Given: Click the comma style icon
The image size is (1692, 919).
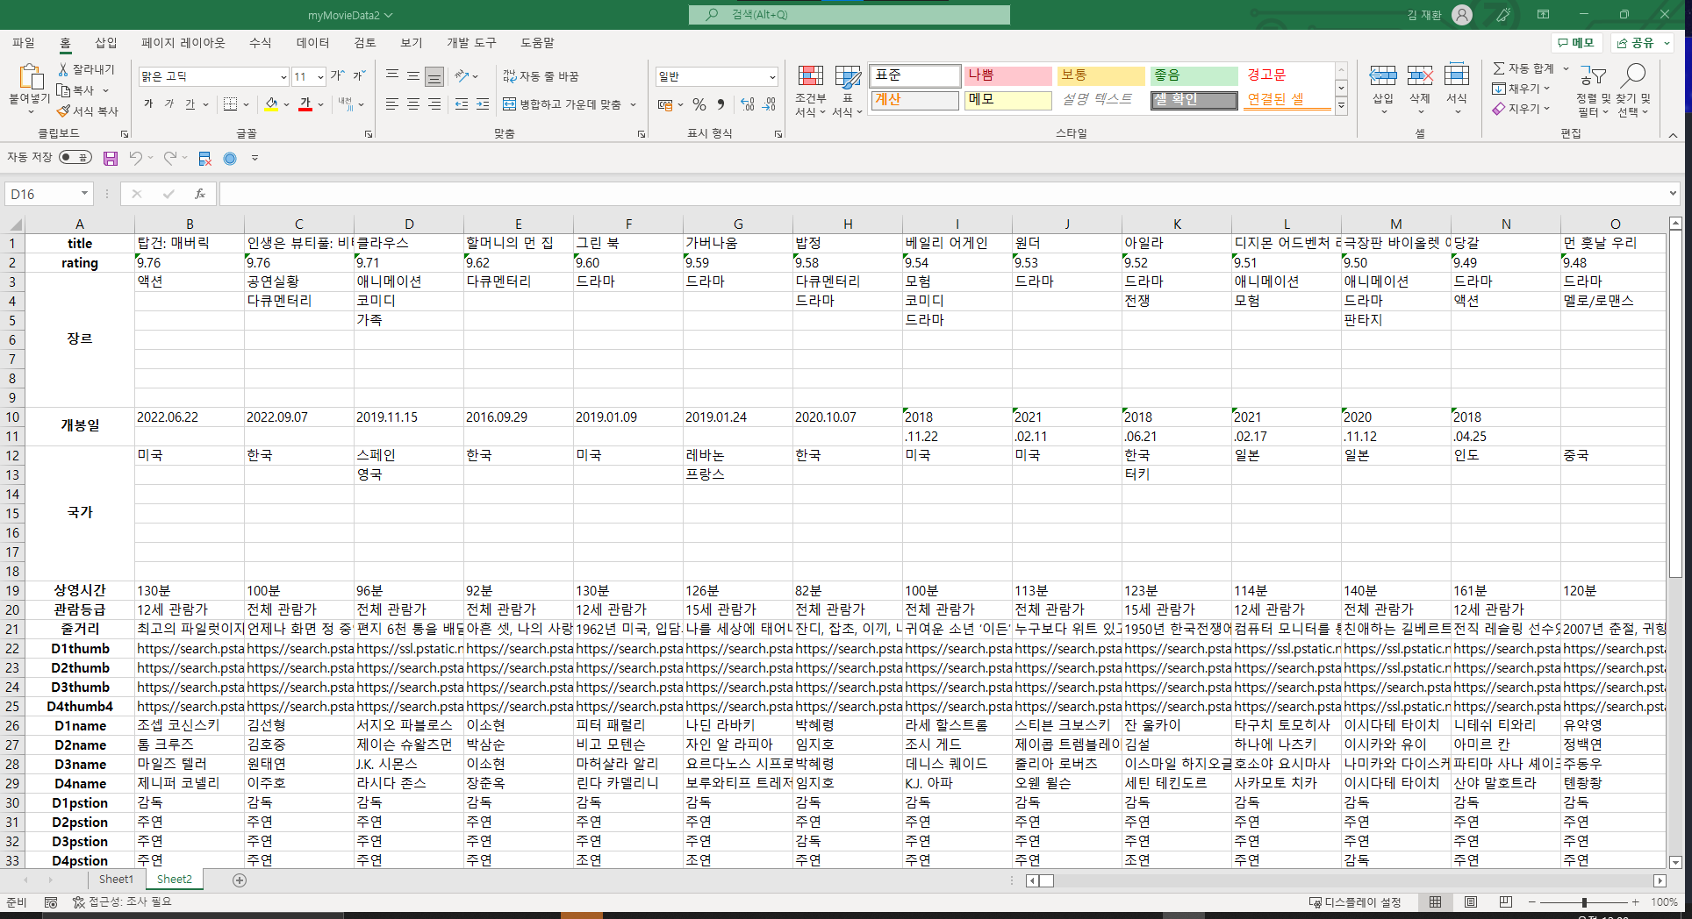Looking at the screenshot, I should [x=721, y=104].
